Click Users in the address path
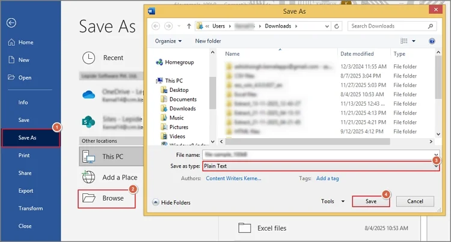Screen dimensions: 451x242 tap(219, 26)
